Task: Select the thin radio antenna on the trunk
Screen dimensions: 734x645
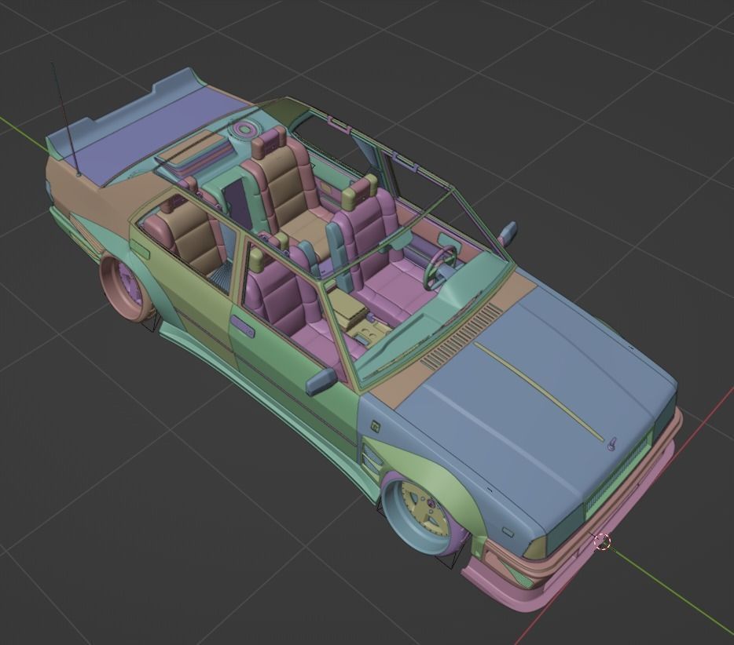Action: point(65,119)
